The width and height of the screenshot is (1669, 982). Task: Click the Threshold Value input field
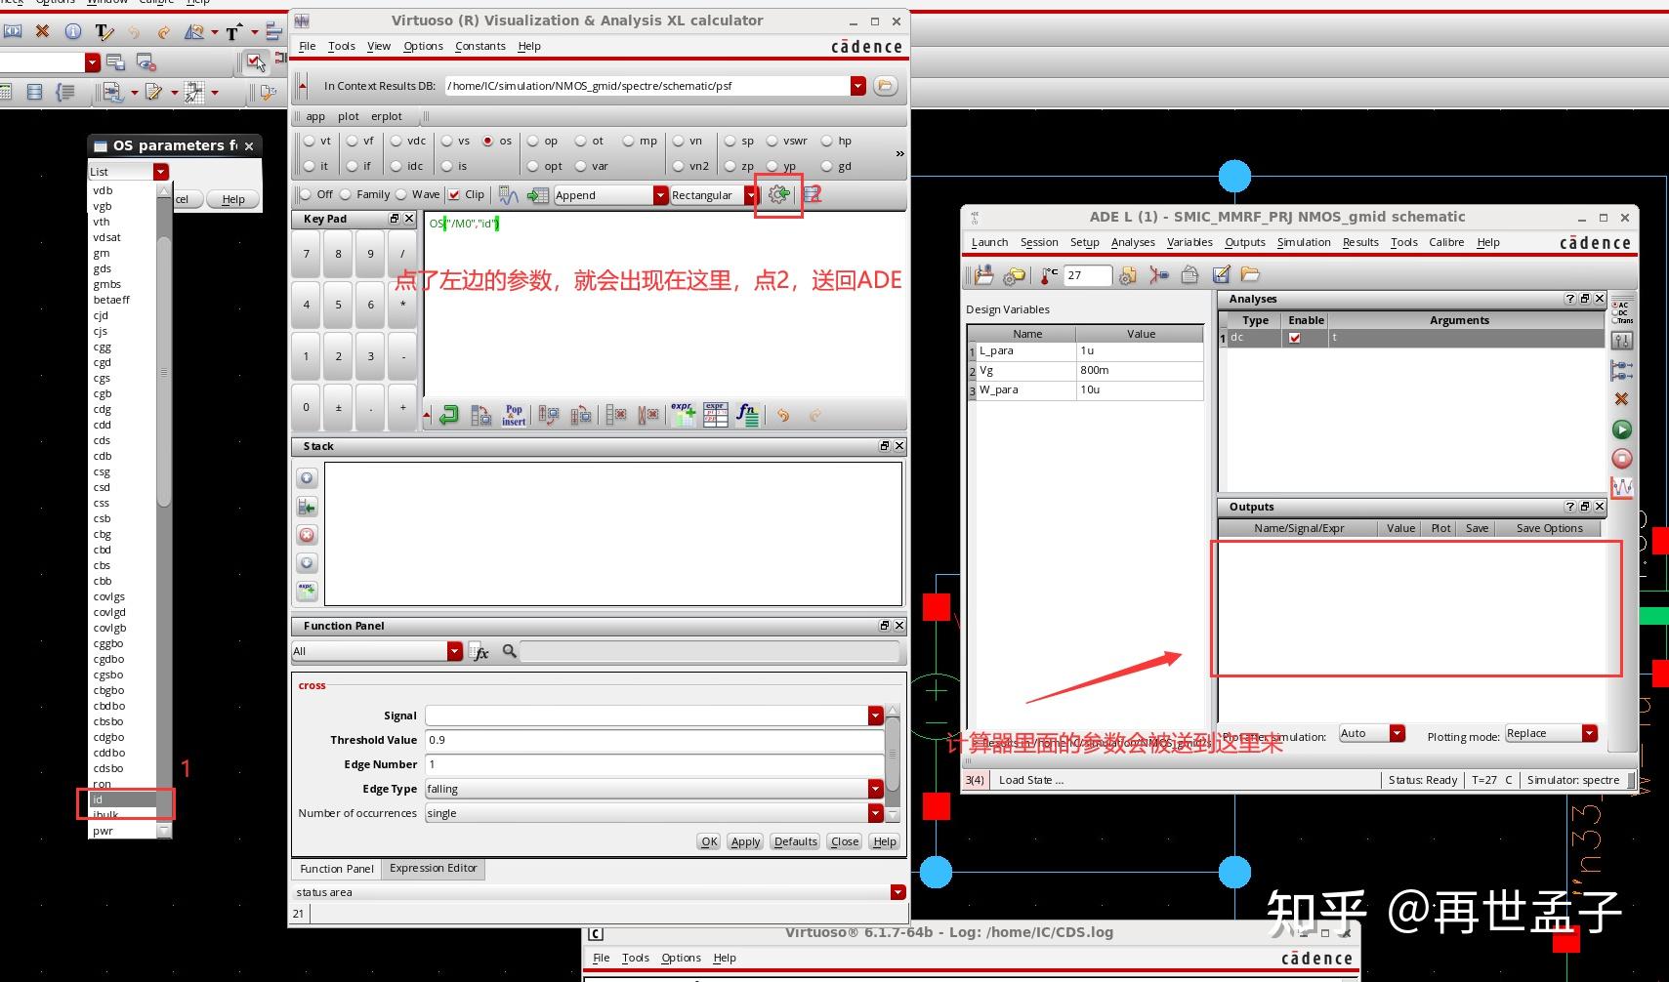pyautogui.click(x=654, y=740)
